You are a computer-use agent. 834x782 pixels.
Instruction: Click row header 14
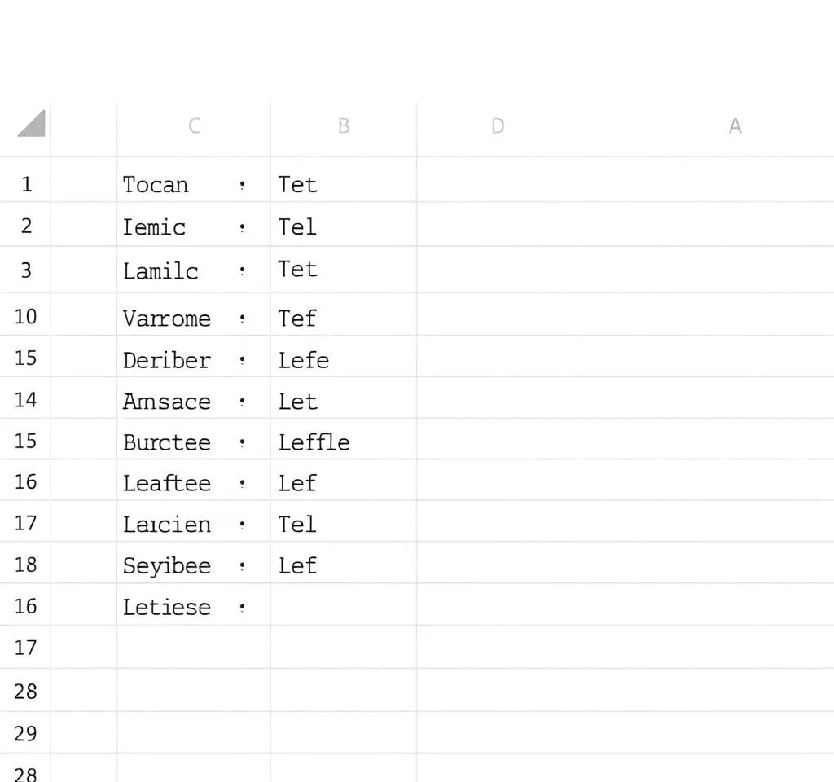coord(26,400)
